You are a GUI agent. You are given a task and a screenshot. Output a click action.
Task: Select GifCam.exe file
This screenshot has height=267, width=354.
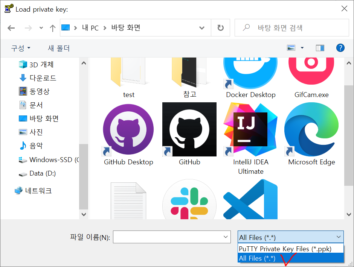pos(311,78)
